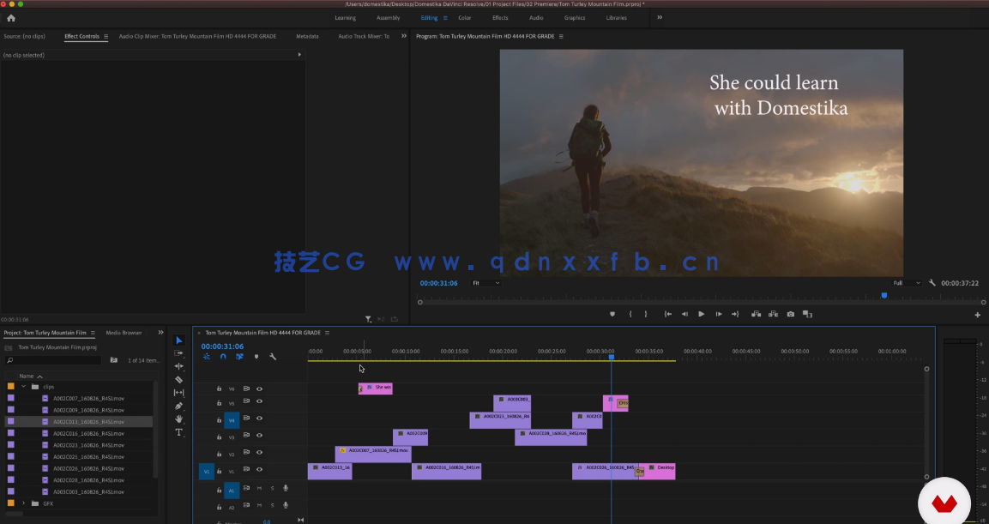The image size is (989, 524).
Task: Select the Hand tool in tools panel
Action: [x=178, y=419]
